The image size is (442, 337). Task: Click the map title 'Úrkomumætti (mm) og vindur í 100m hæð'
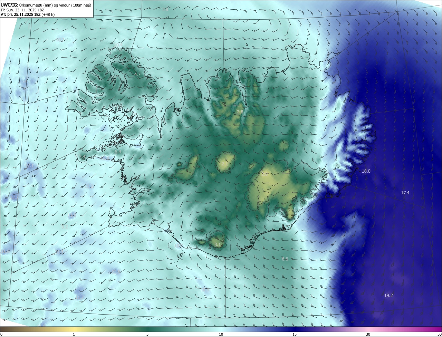pyautogui.click(x=55, y=5)
